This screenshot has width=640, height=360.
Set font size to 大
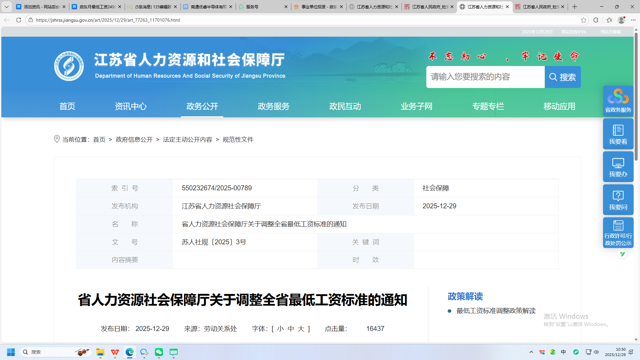pyautogui.click(x=301, y=329)
